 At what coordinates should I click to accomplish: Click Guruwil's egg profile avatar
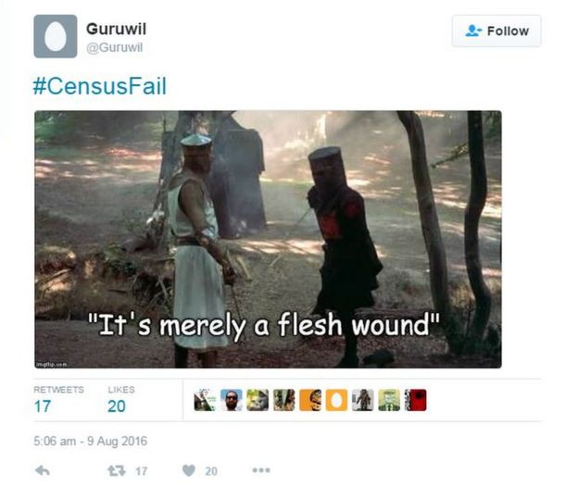[x=56, y=36]
